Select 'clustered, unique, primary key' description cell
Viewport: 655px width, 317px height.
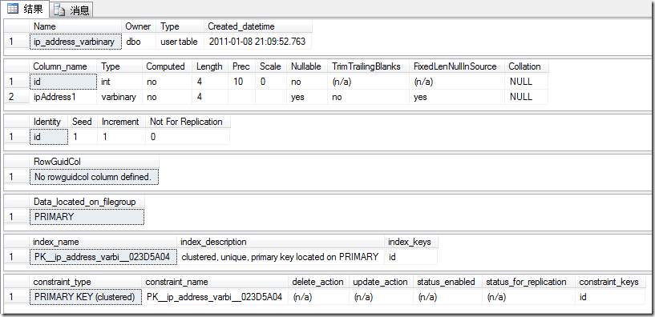(281, 257)
